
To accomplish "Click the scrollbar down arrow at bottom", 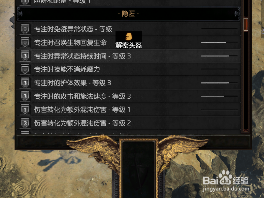I will pos(246,130).
